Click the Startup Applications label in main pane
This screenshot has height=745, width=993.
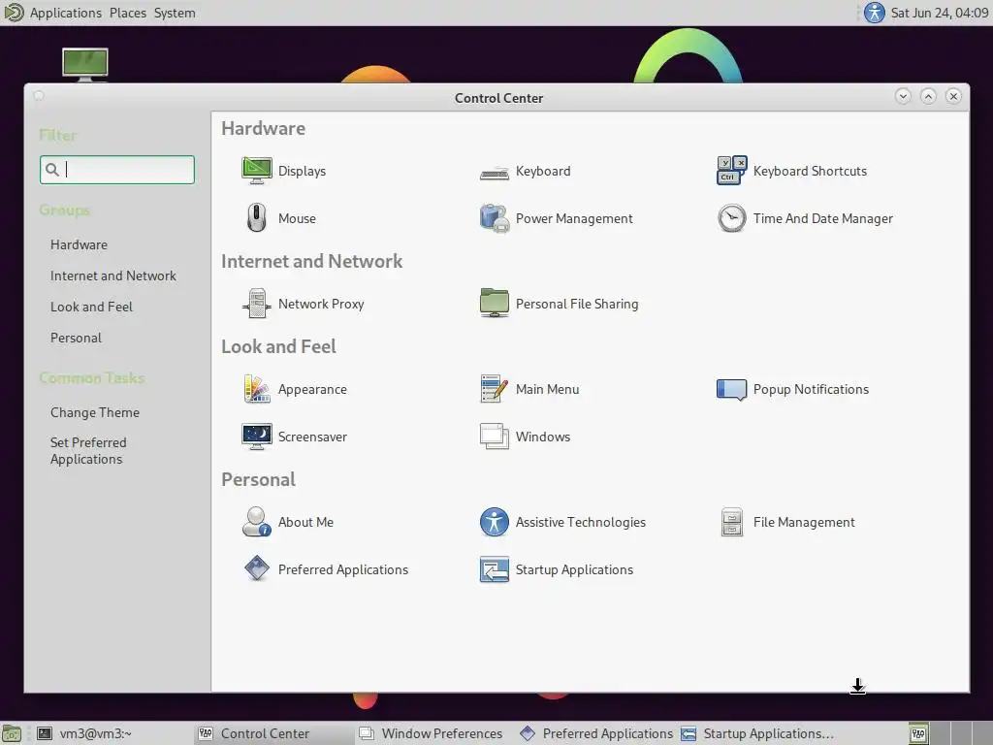pyautogui.click(x=574, y=569)
